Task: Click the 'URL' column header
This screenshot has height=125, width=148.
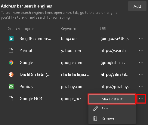Action: (x=103, y=29)
